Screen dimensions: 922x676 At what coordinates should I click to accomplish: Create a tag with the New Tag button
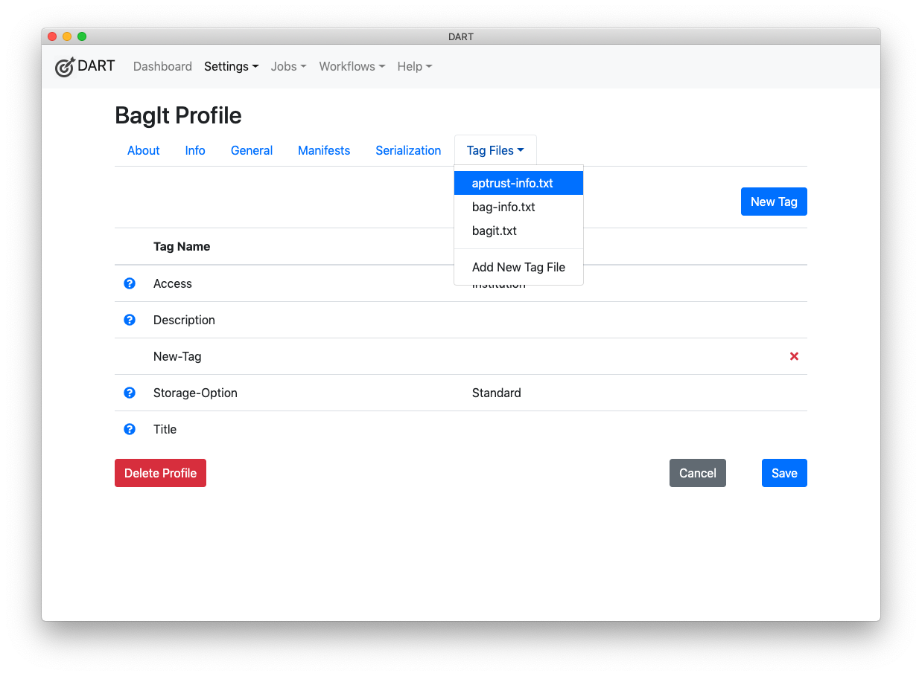[x=774, y=202]
